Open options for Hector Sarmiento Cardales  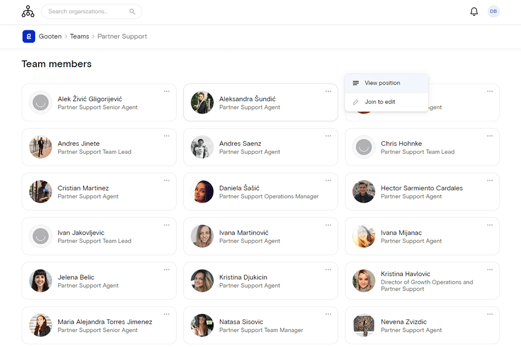(x=490, y=181)
